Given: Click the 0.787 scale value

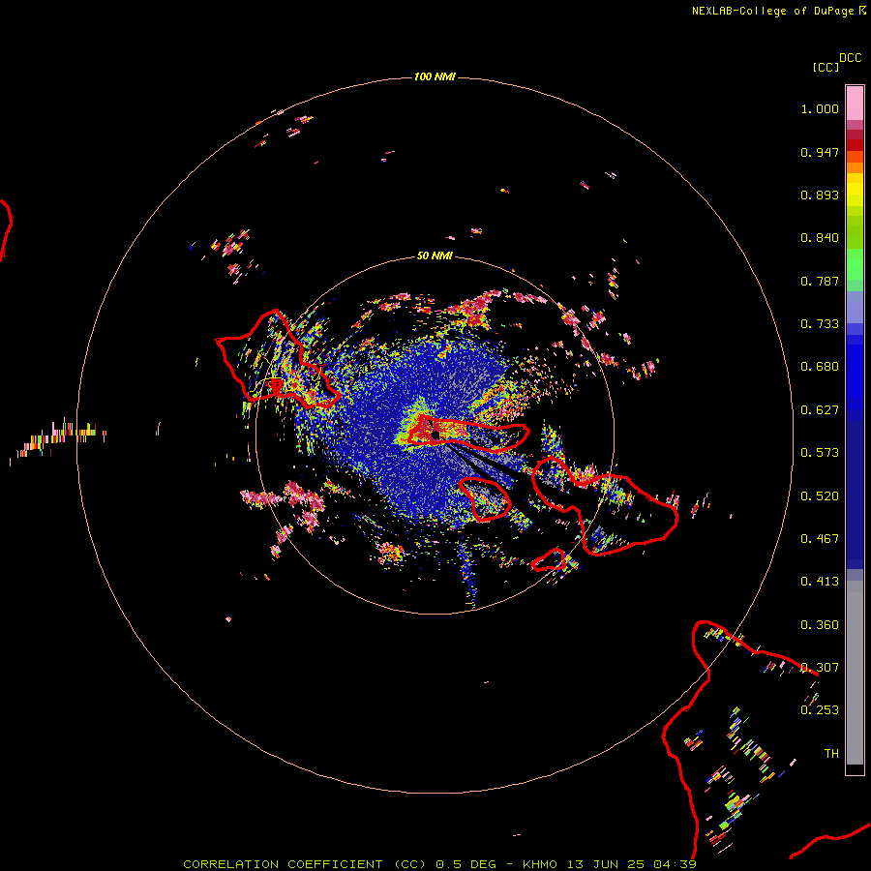Looking at the screenshot, I should (820, 281).
